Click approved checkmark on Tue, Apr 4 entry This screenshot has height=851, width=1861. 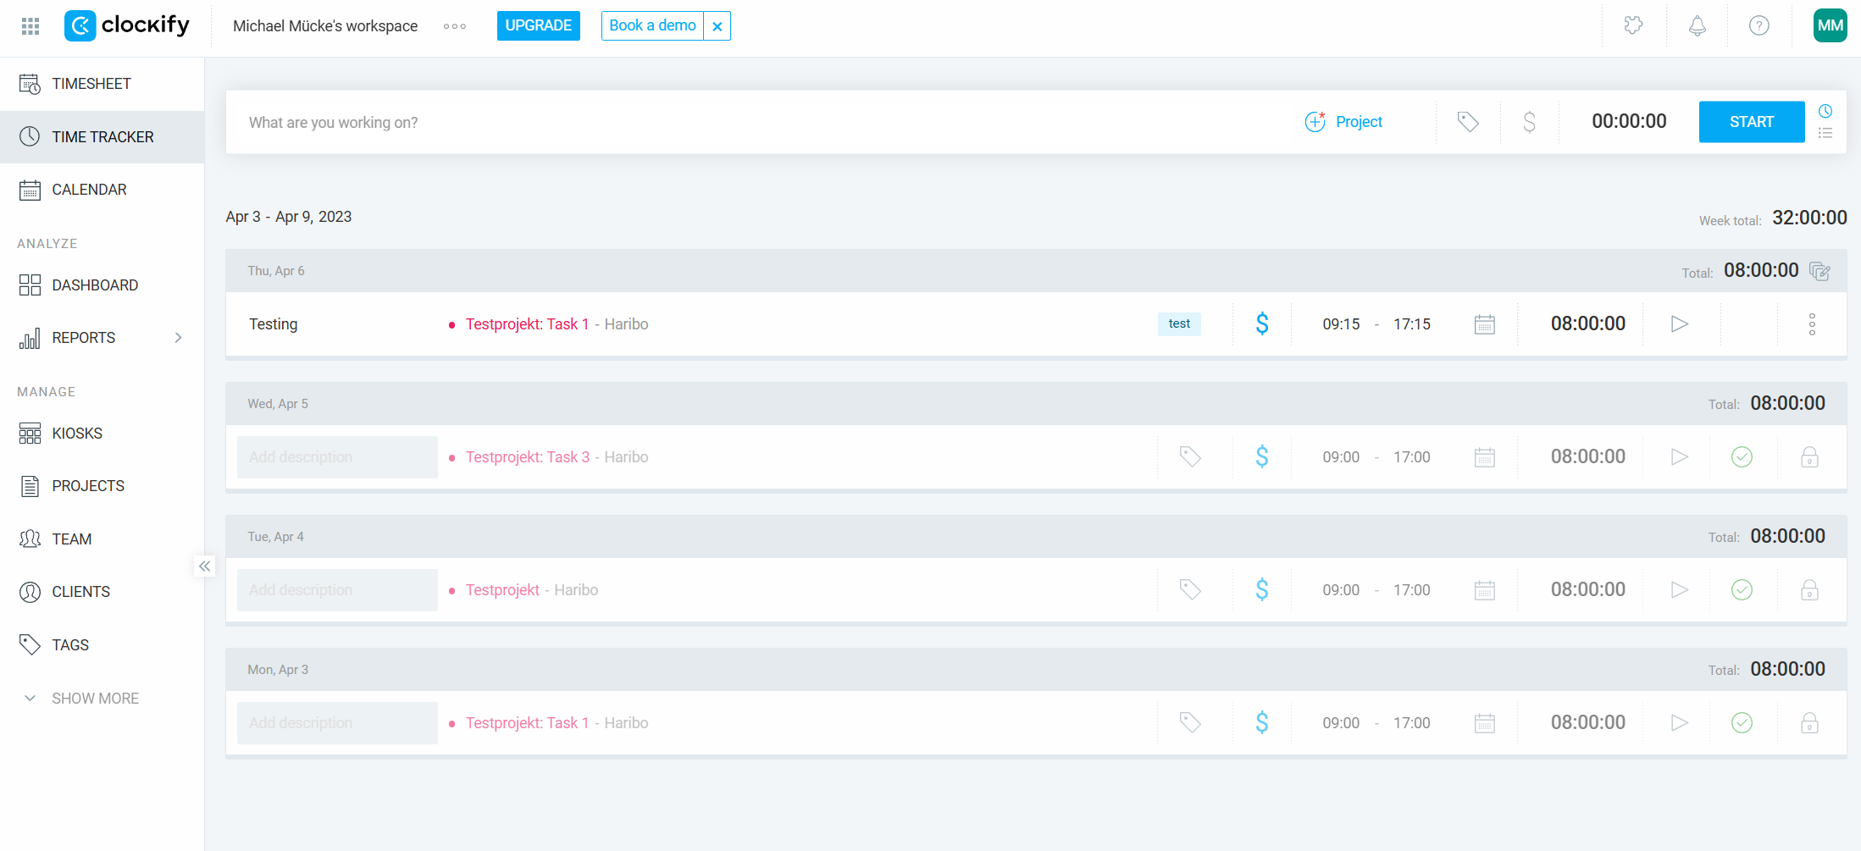click(1742, 590)
